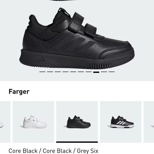154x154 pixels.
Task: Show the sixth product image via indicator
Action: coord(81,72)
